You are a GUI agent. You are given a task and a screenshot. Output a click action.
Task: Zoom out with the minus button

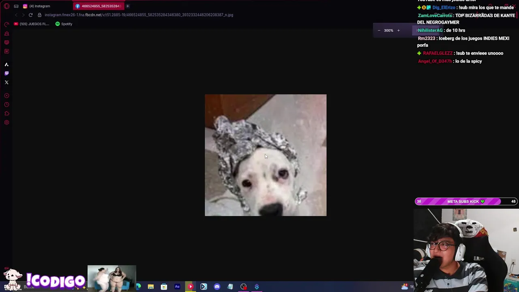coord(379,30)
